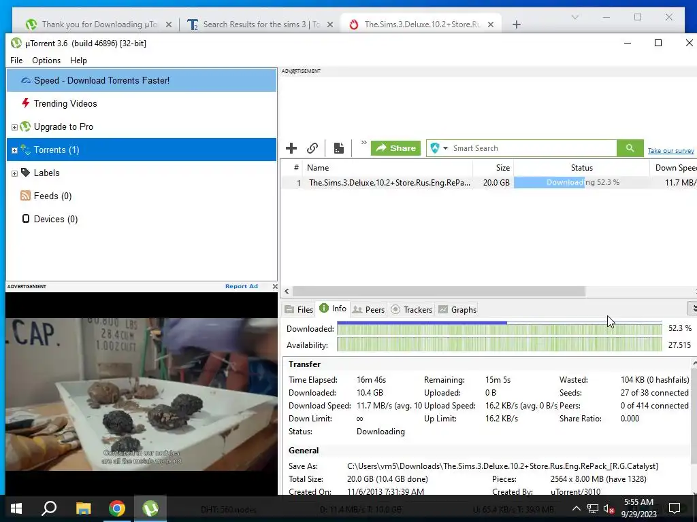Click the Labels tag icon
This screenshot has height=522, width=697.
[25, 173]
